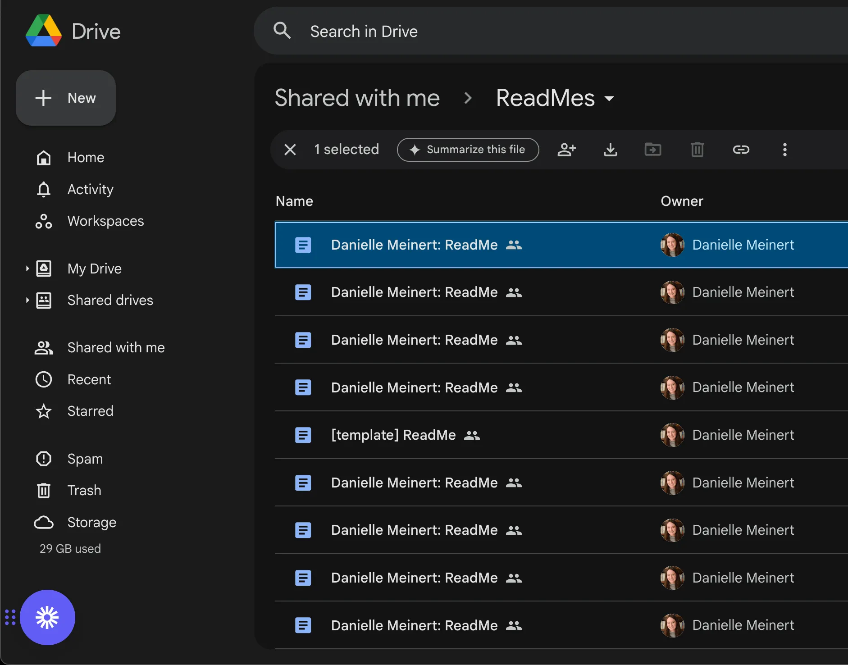This screenshot has height=665, width=848.
Task: Open the purple floating assistant button
Action: click(47, 617)
